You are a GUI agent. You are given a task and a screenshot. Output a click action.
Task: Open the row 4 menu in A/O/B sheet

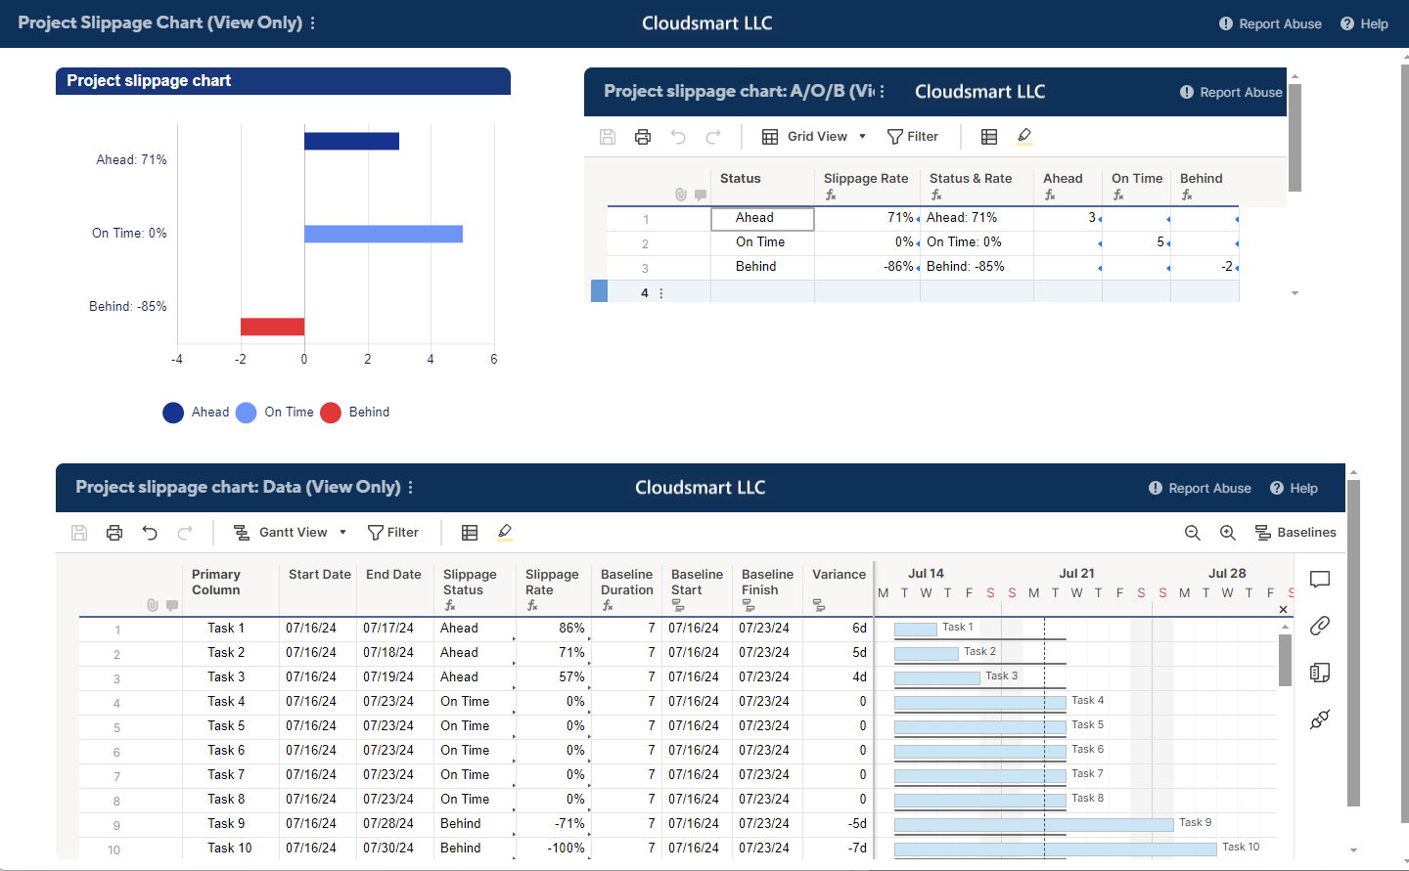[661, 293]
